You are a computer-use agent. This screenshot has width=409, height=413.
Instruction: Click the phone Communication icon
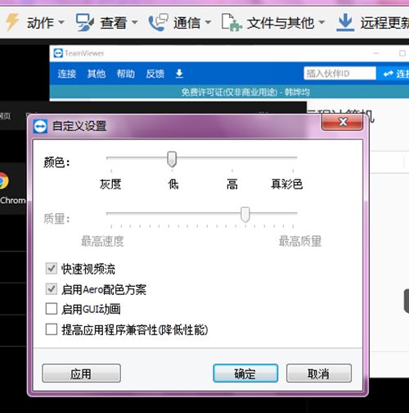[x=158, y=22]
